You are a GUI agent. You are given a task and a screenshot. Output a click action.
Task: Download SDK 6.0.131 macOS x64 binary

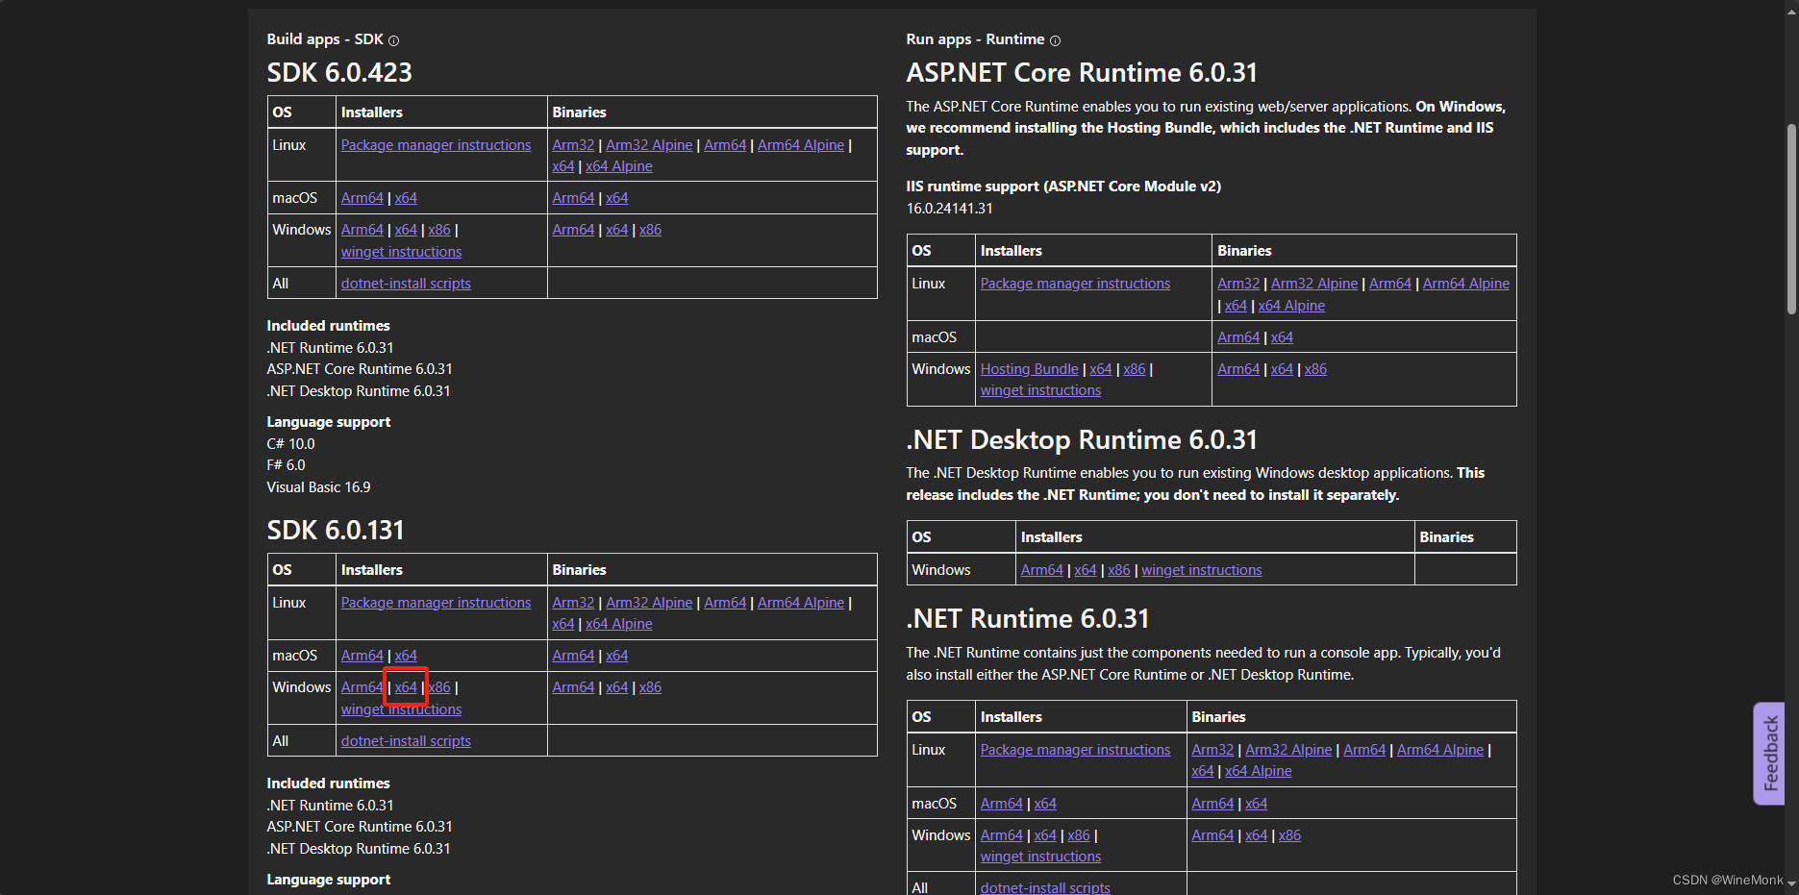tap(617, 656)
